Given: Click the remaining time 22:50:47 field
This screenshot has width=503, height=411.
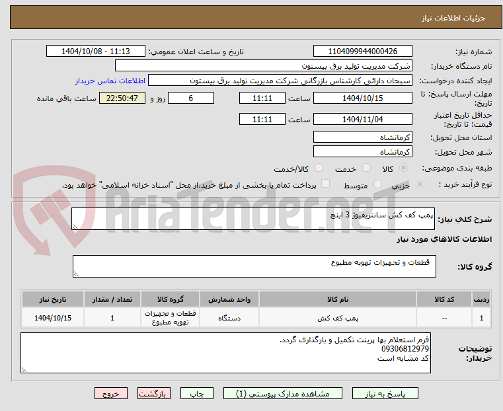Looking at the screenshot, I should tap(122, 98).
